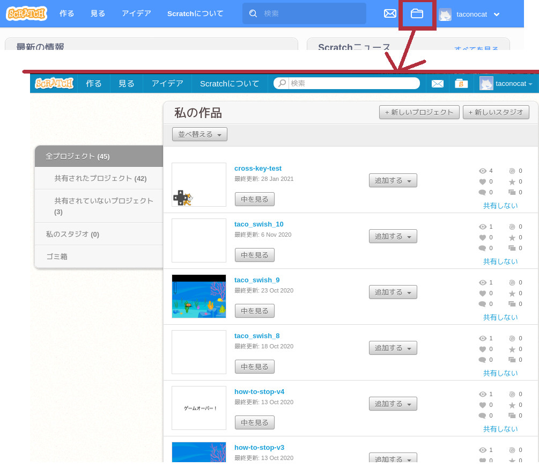Click the + 新しいプロジェクト button
The image size is (539, 467).
click(419, 112)
